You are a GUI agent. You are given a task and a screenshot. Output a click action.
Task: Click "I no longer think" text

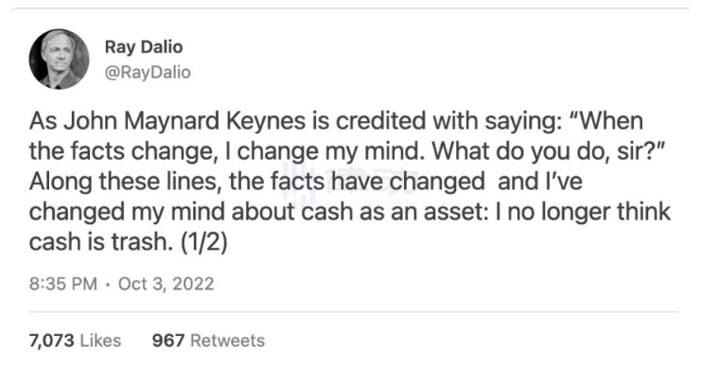click(583, 212)
